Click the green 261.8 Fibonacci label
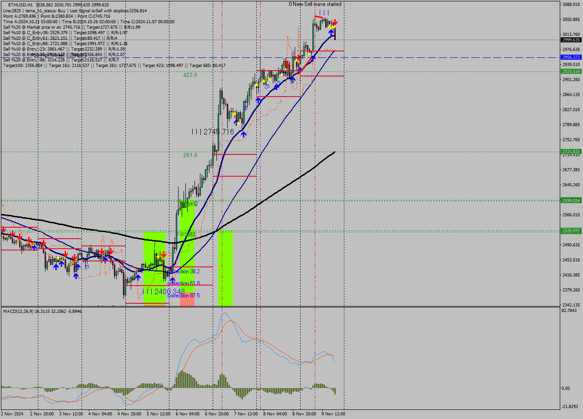 (190, 155)
